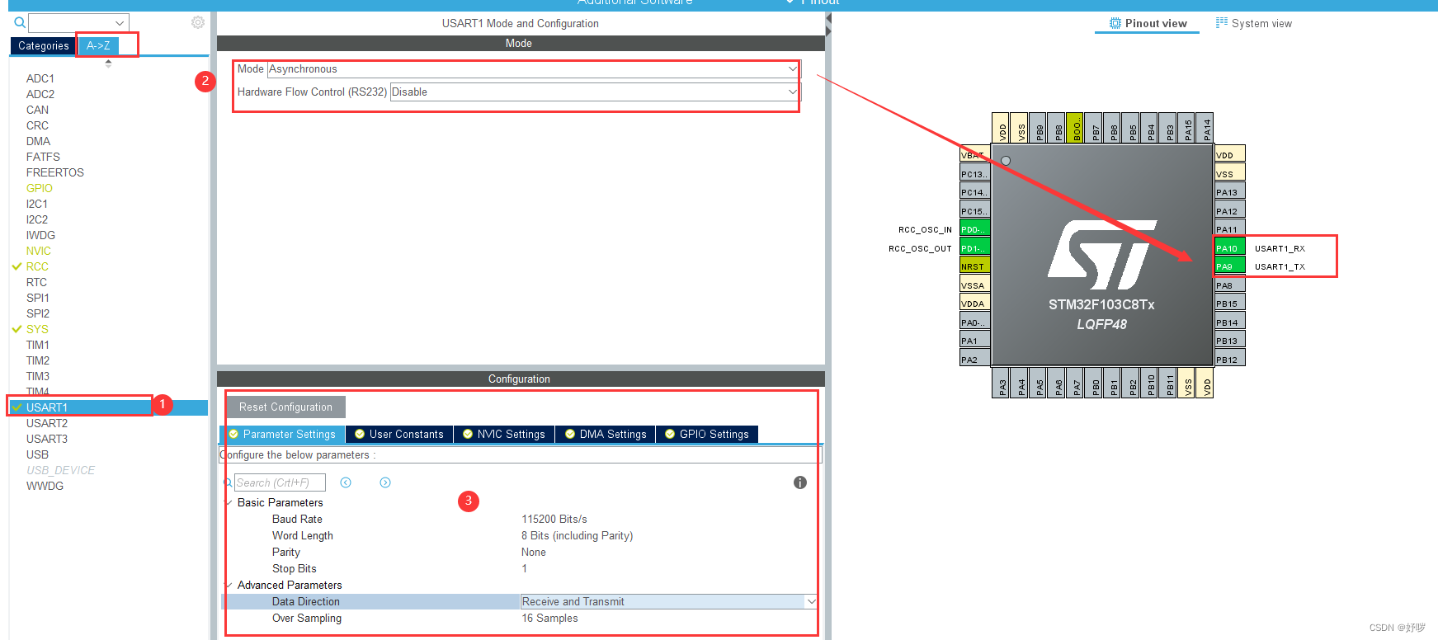Open the NVIC Settings tab
The width and height of the screenshot is (1438, 640).
[x=504, y=434]
